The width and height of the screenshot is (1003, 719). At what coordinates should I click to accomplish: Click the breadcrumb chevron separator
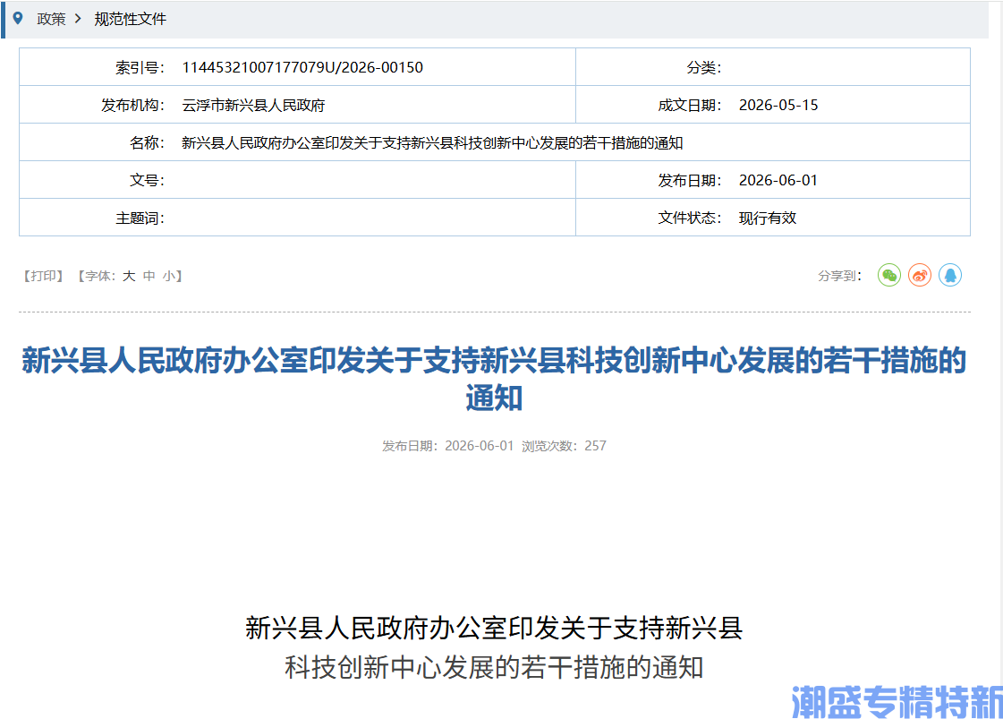click(x=78, y=19)
